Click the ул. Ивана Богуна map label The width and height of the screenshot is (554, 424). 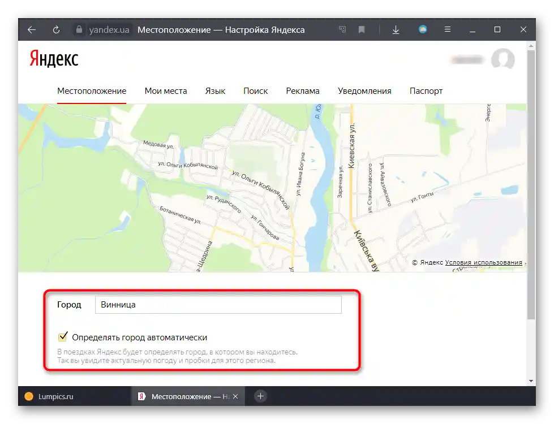[x=300, y=174]
